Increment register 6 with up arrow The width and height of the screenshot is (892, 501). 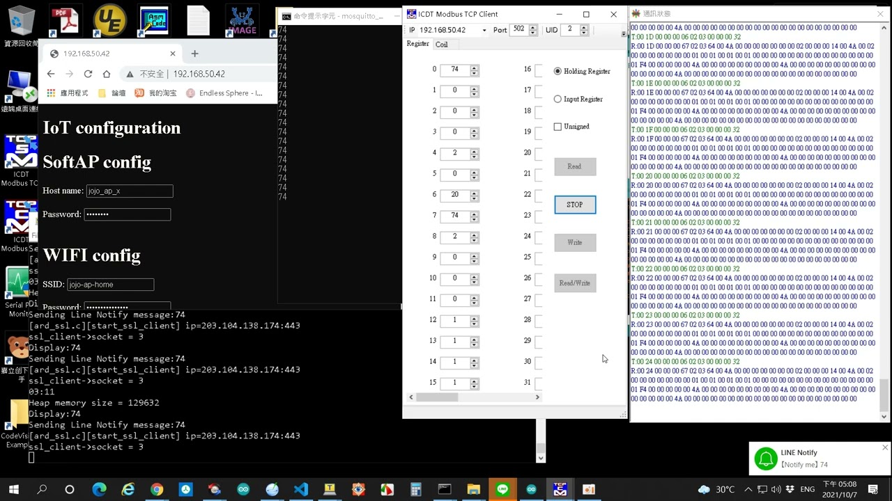[475, 193]
